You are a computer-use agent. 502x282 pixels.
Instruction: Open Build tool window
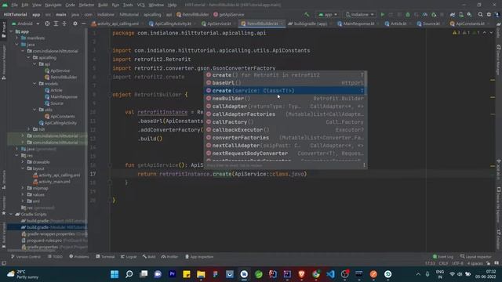(149, 257)
